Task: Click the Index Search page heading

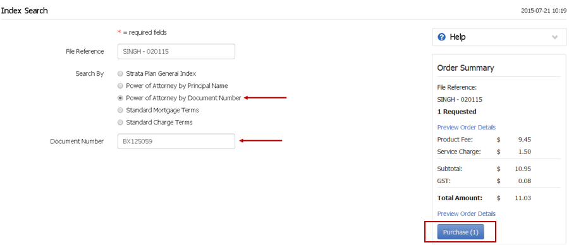Action: tap(24, 11)
